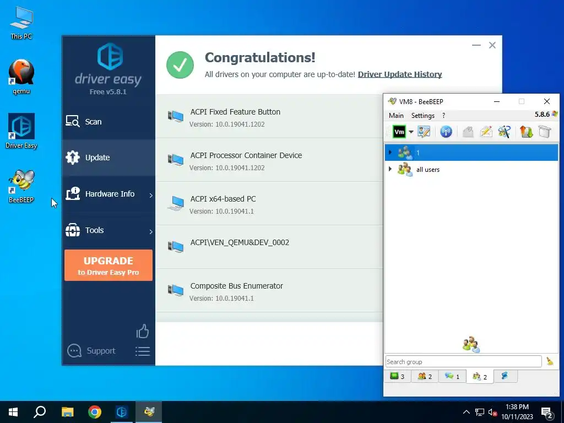Click the greyed-out box icon in BeeBEEP toolbar
This screenshot has height=423, width=564.
pyautogui.click(x=545, y=132)
